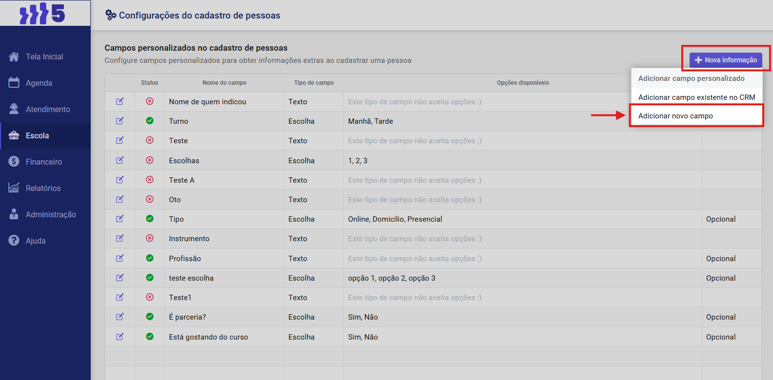Click the Agenda calendar icon
Image resolution: width=773 pixels, height=380 pixels.
click(x=14, y=83)
